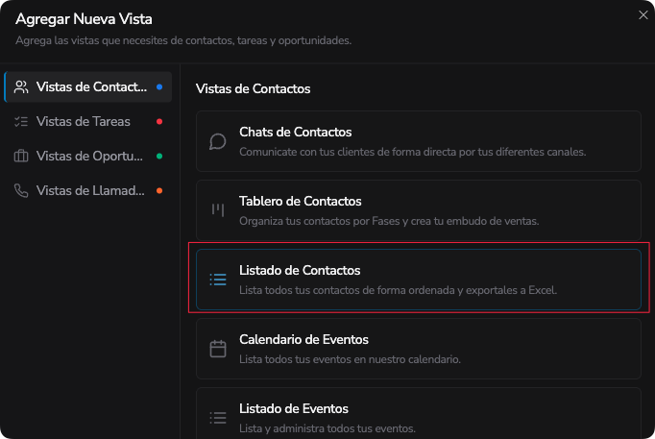This screenshot has height=439, width=655.
Task: Click the board icon in Tablero de Contactos
Action: 218,210
